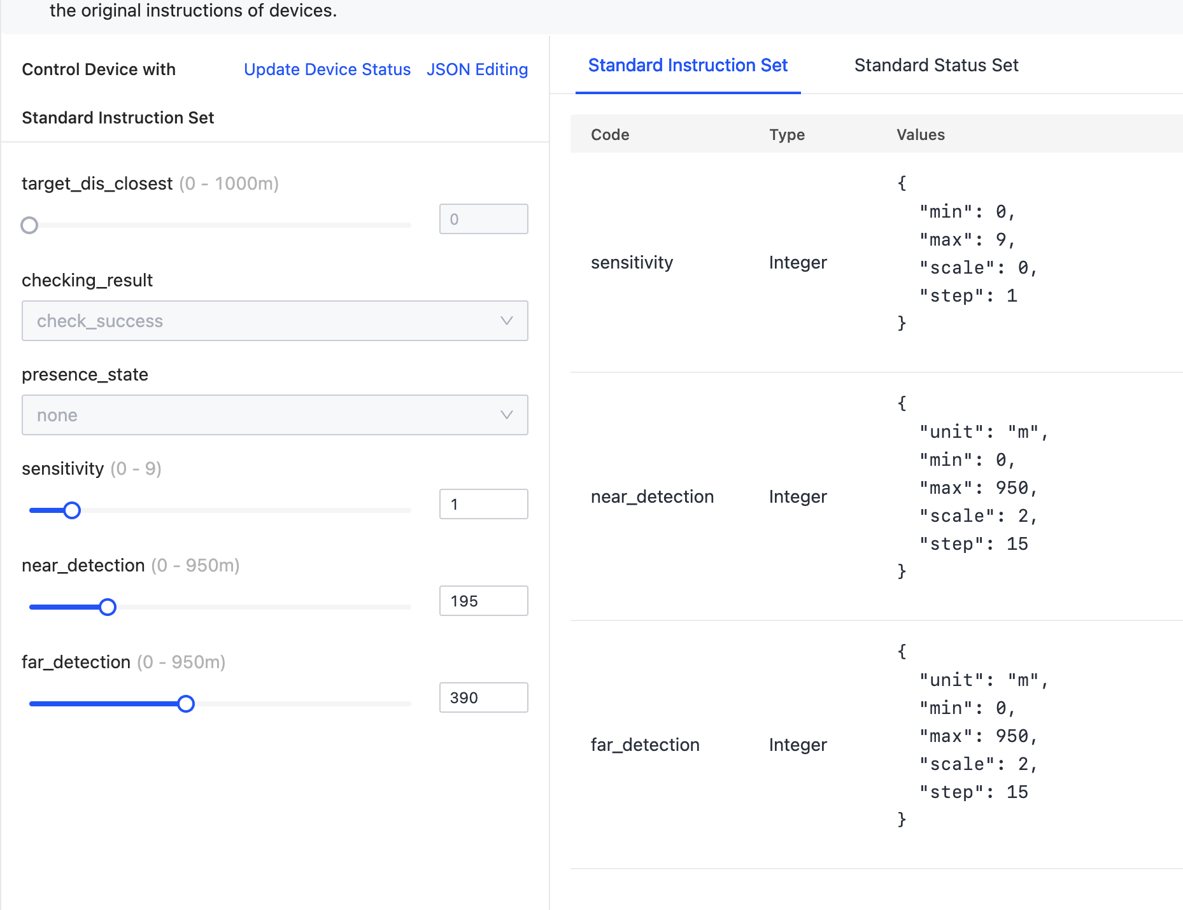1183x910 pixels.
Task: Click the Update Device Status link
Action: click(x=327, y=69)
